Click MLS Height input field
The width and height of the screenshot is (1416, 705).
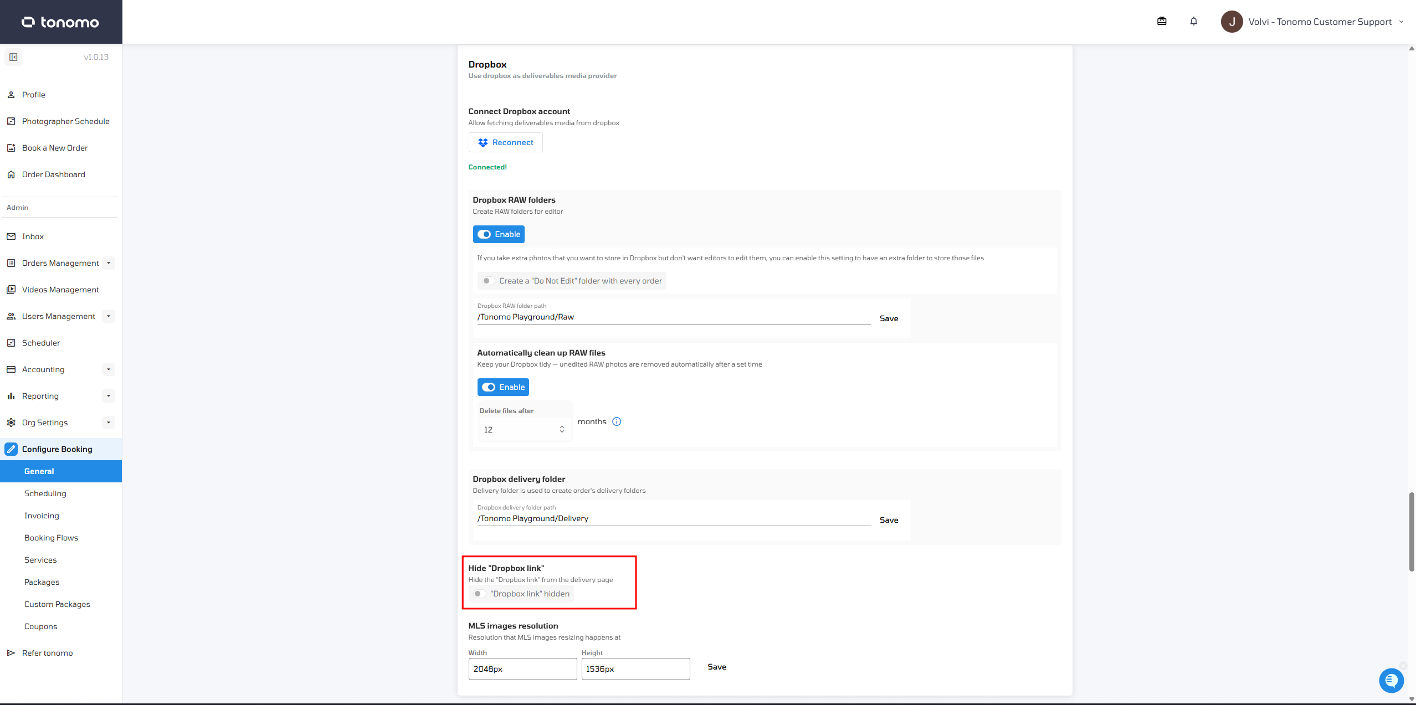point(635,669)
